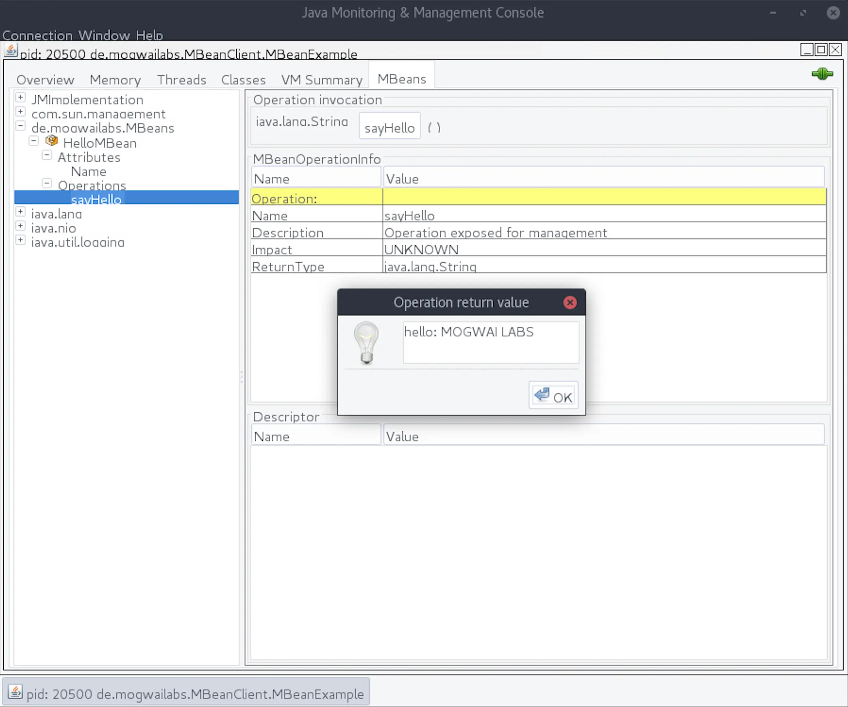
Task: Click the Impact UNKNOWN value cell
Action: point(604,248)
